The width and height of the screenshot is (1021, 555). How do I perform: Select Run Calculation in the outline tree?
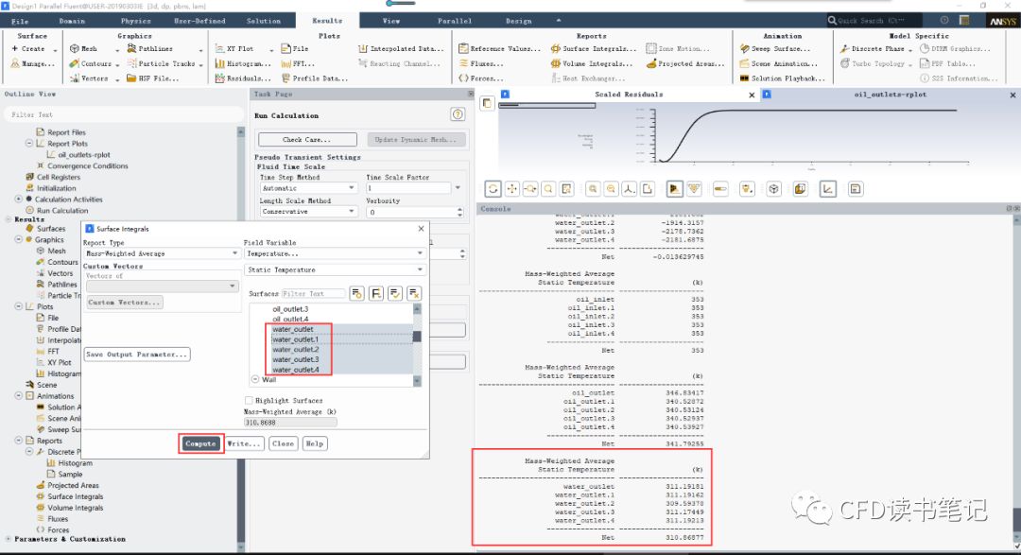(61, 211)
